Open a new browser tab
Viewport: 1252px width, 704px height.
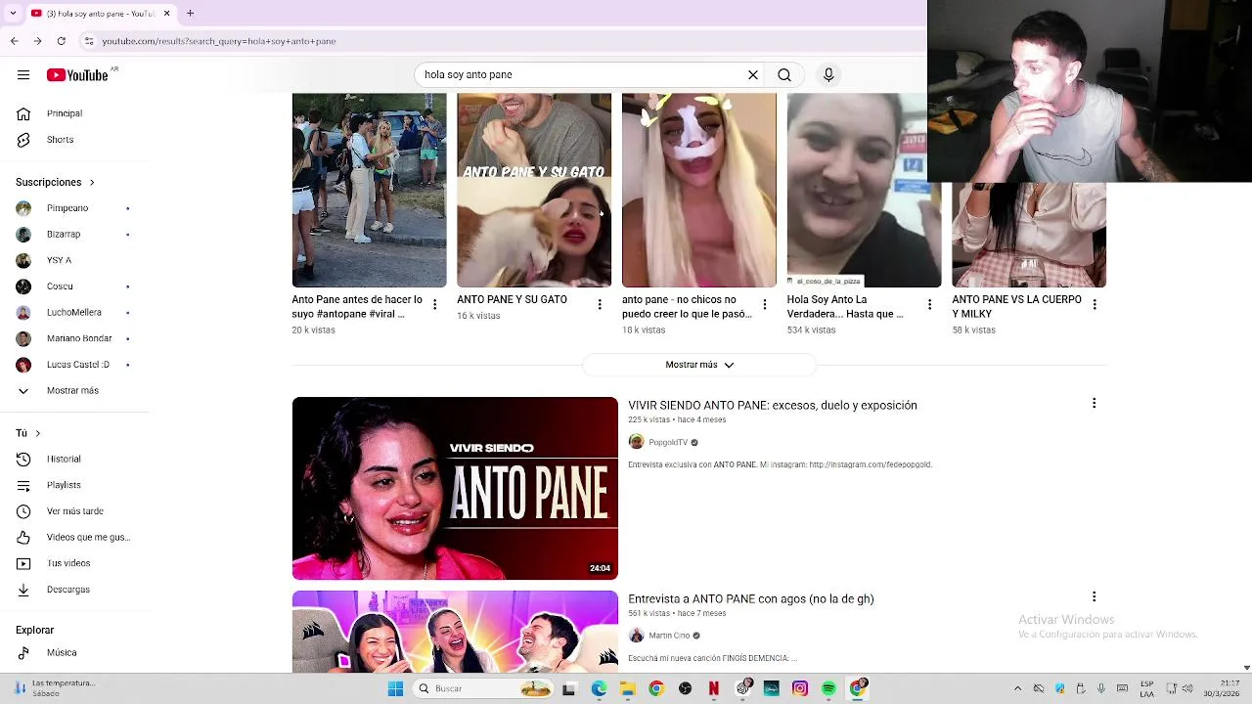tap(190, 14)
